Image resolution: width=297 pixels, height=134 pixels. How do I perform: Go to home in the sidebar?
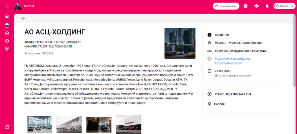(7, 16)
